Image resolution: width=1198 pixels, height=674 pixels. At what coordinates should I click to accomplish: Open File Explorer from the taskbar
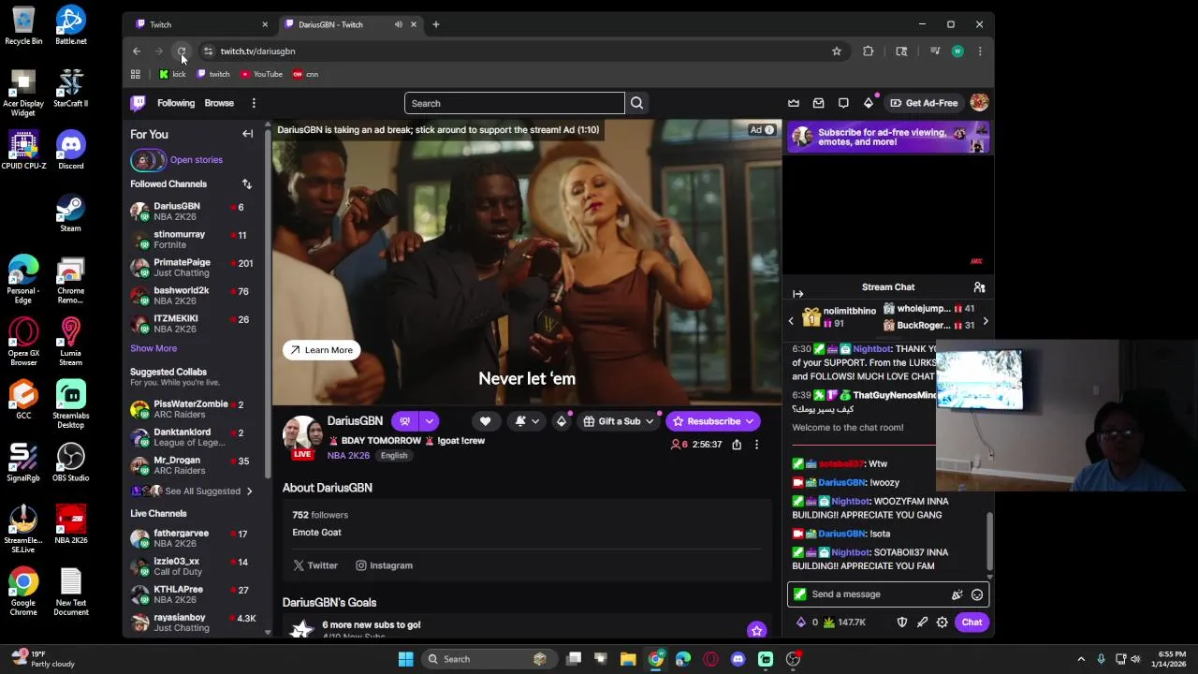[628, 659]
